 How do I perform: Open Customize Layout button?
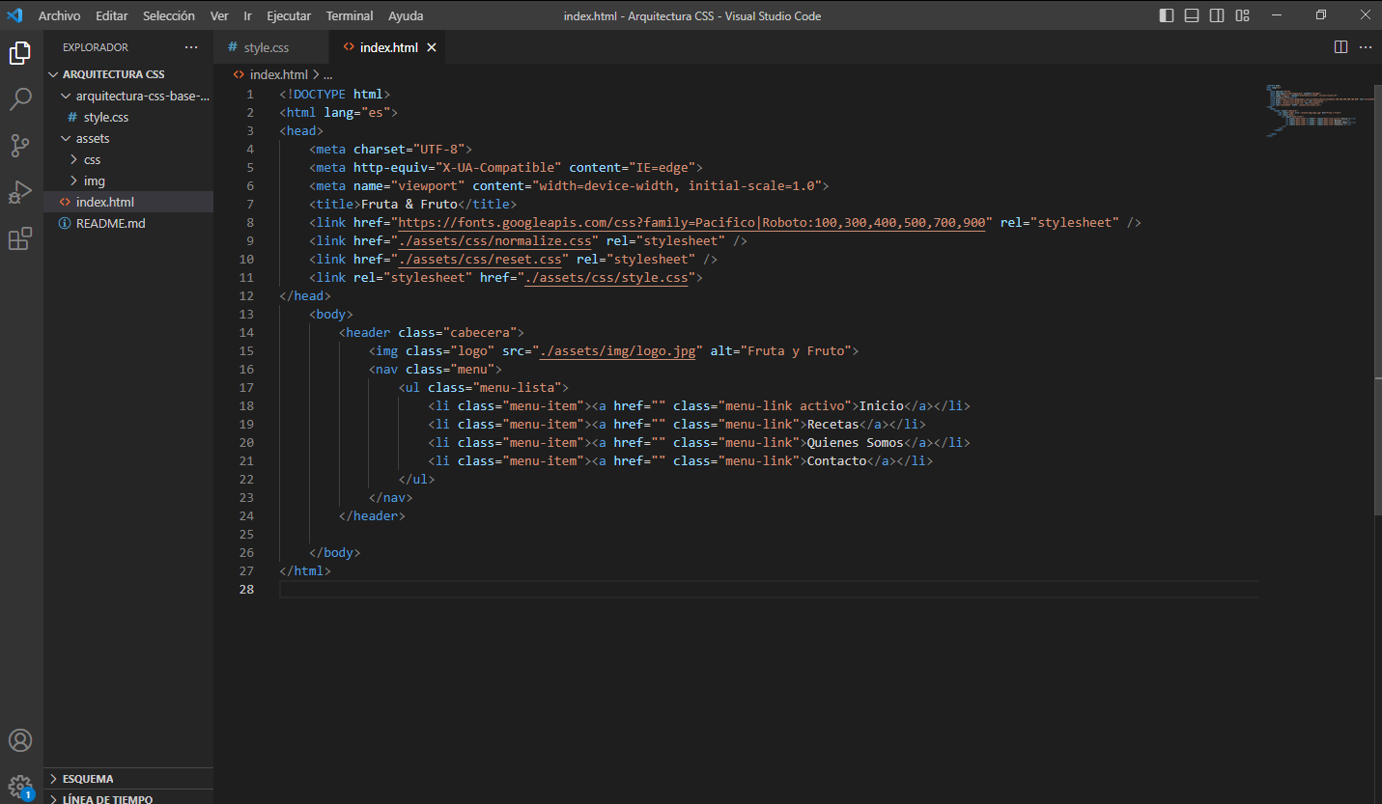[1242, 15]
